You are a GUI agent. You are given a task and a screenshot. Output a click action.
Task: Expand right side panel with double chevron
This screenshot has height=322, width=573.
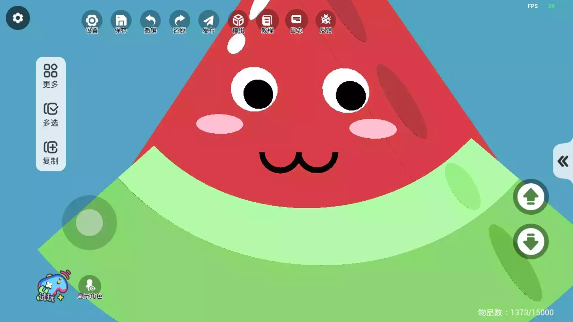tap(563, 161)
